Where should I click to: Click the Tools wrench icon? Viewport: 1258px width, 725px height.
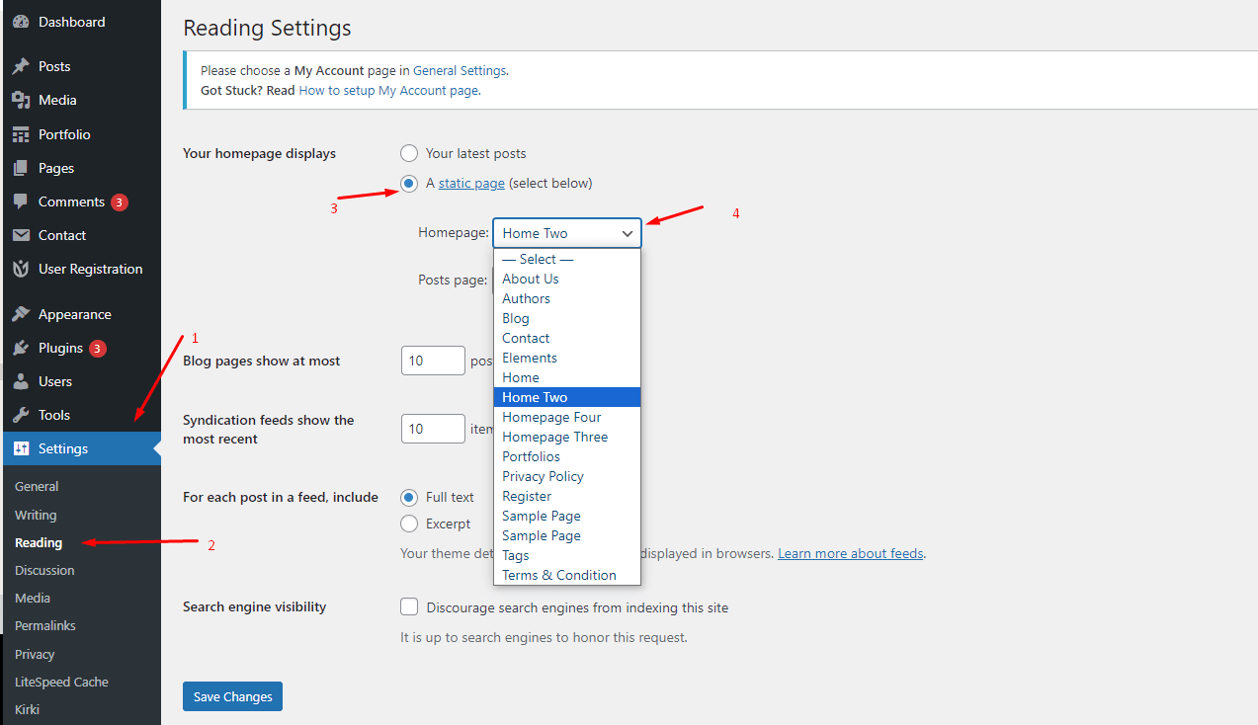pos(21,415)
